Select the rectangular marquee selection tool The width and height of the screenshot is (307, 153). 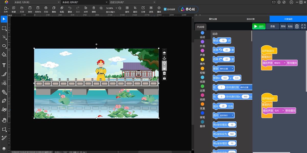click(x=4, y=28)
